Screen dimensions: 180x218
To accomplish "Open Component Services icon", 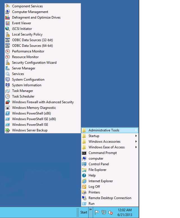I will 8,6.
